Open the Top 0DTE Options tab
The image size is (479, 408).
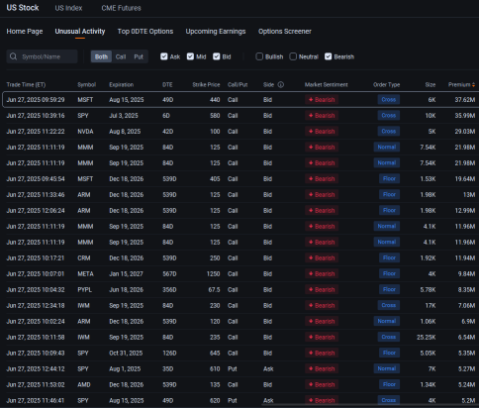145,32
